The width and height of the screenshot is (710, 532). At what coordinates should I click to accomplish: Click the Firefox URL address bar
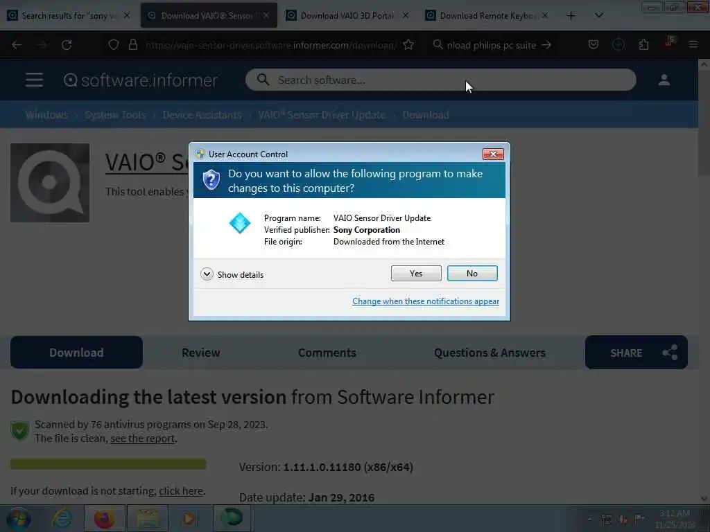tap(272, 45)
